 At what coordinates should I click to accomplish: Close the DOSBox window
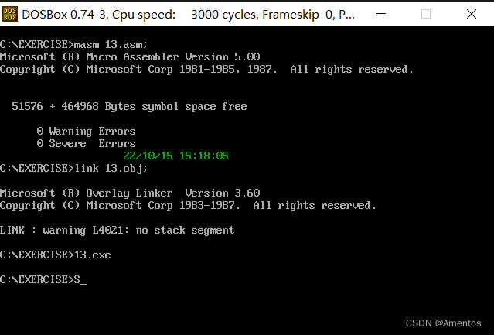[x=472, y=14]
